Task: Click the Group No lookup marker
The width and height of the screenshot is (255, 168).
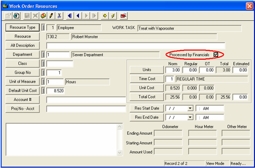Action: click(43, 73)
